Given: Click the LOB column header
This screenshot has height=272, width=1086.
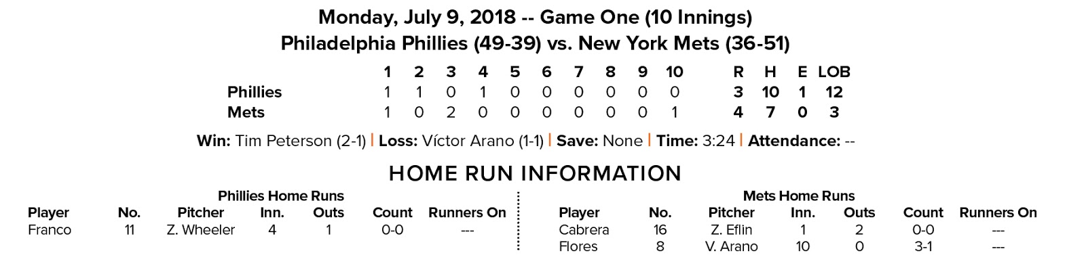Looking at the screenshot, I should tap(834, 72).
